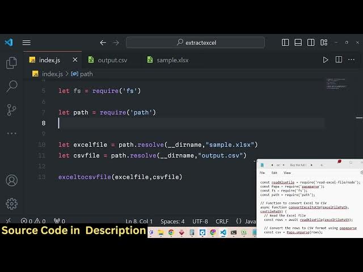The height and width of the screenshot is (272, 363).
Task: Open the Source Control view
Action: [x=11, y=109]
